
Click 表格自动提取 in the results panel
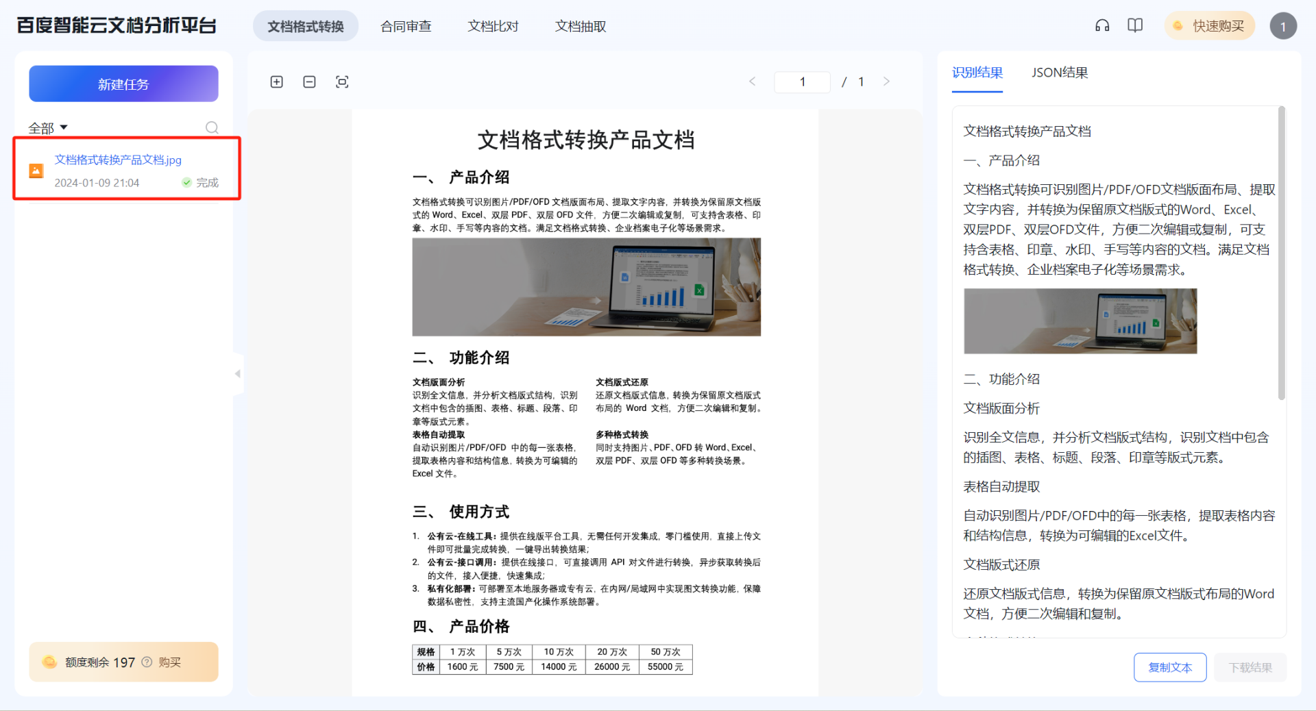point(1001,487)
